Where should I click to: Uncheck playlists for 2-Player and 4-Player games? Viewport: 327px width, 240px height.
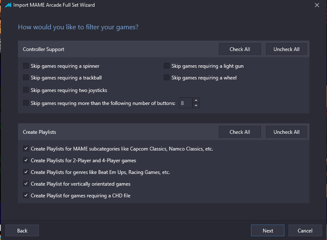pos(26,160)
